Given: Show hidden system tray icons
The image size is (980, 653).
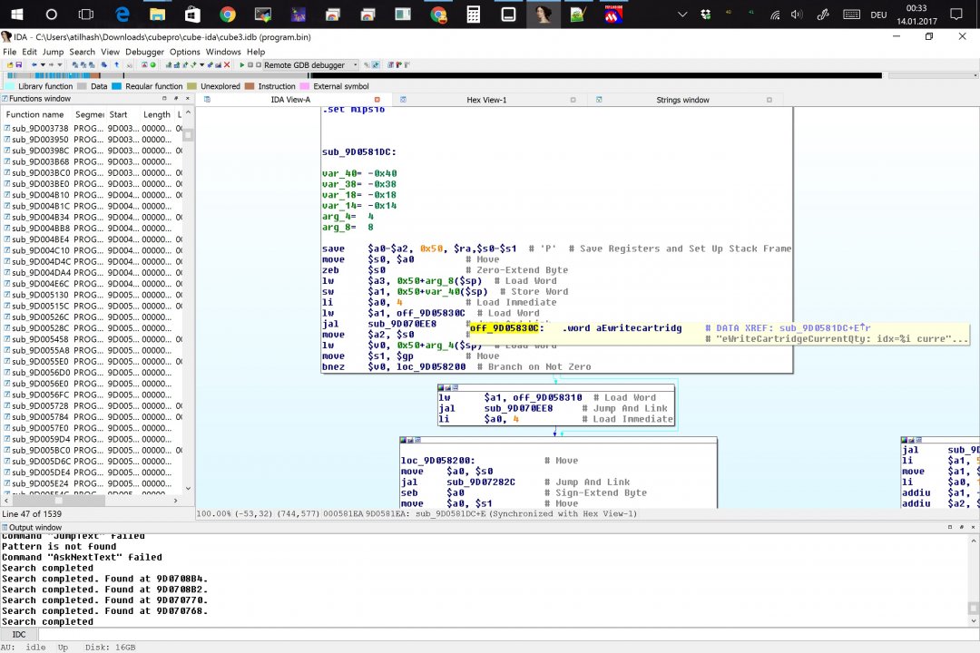Looking at the screenshot, I should (681, 15).
